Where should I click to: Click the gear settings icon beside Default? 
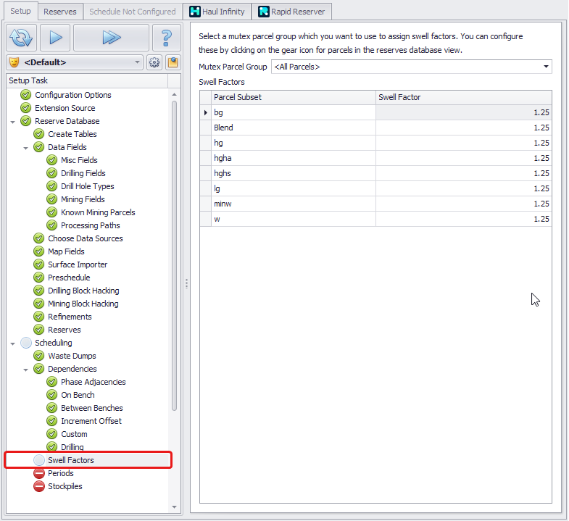coord(154,62)
